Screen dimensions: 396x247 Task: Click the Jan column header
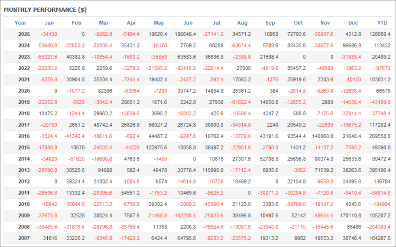coord(49,23)
